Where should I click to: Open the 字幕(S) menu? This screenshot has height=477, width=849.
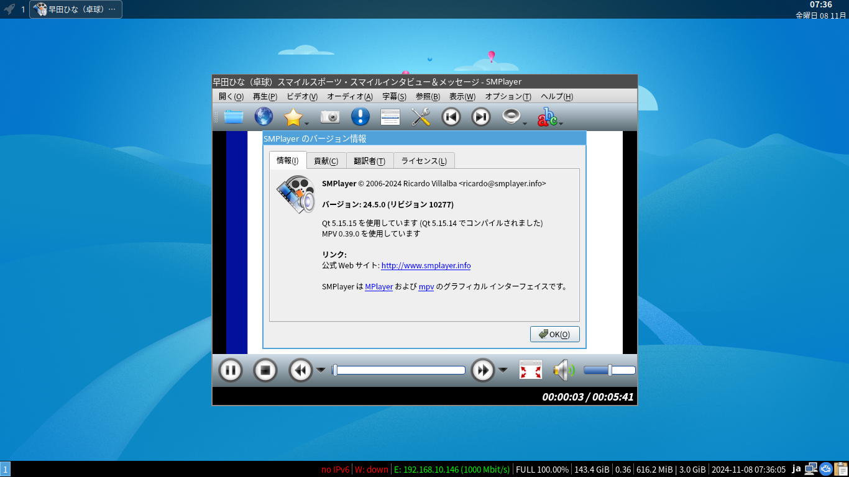coord(394,96)
